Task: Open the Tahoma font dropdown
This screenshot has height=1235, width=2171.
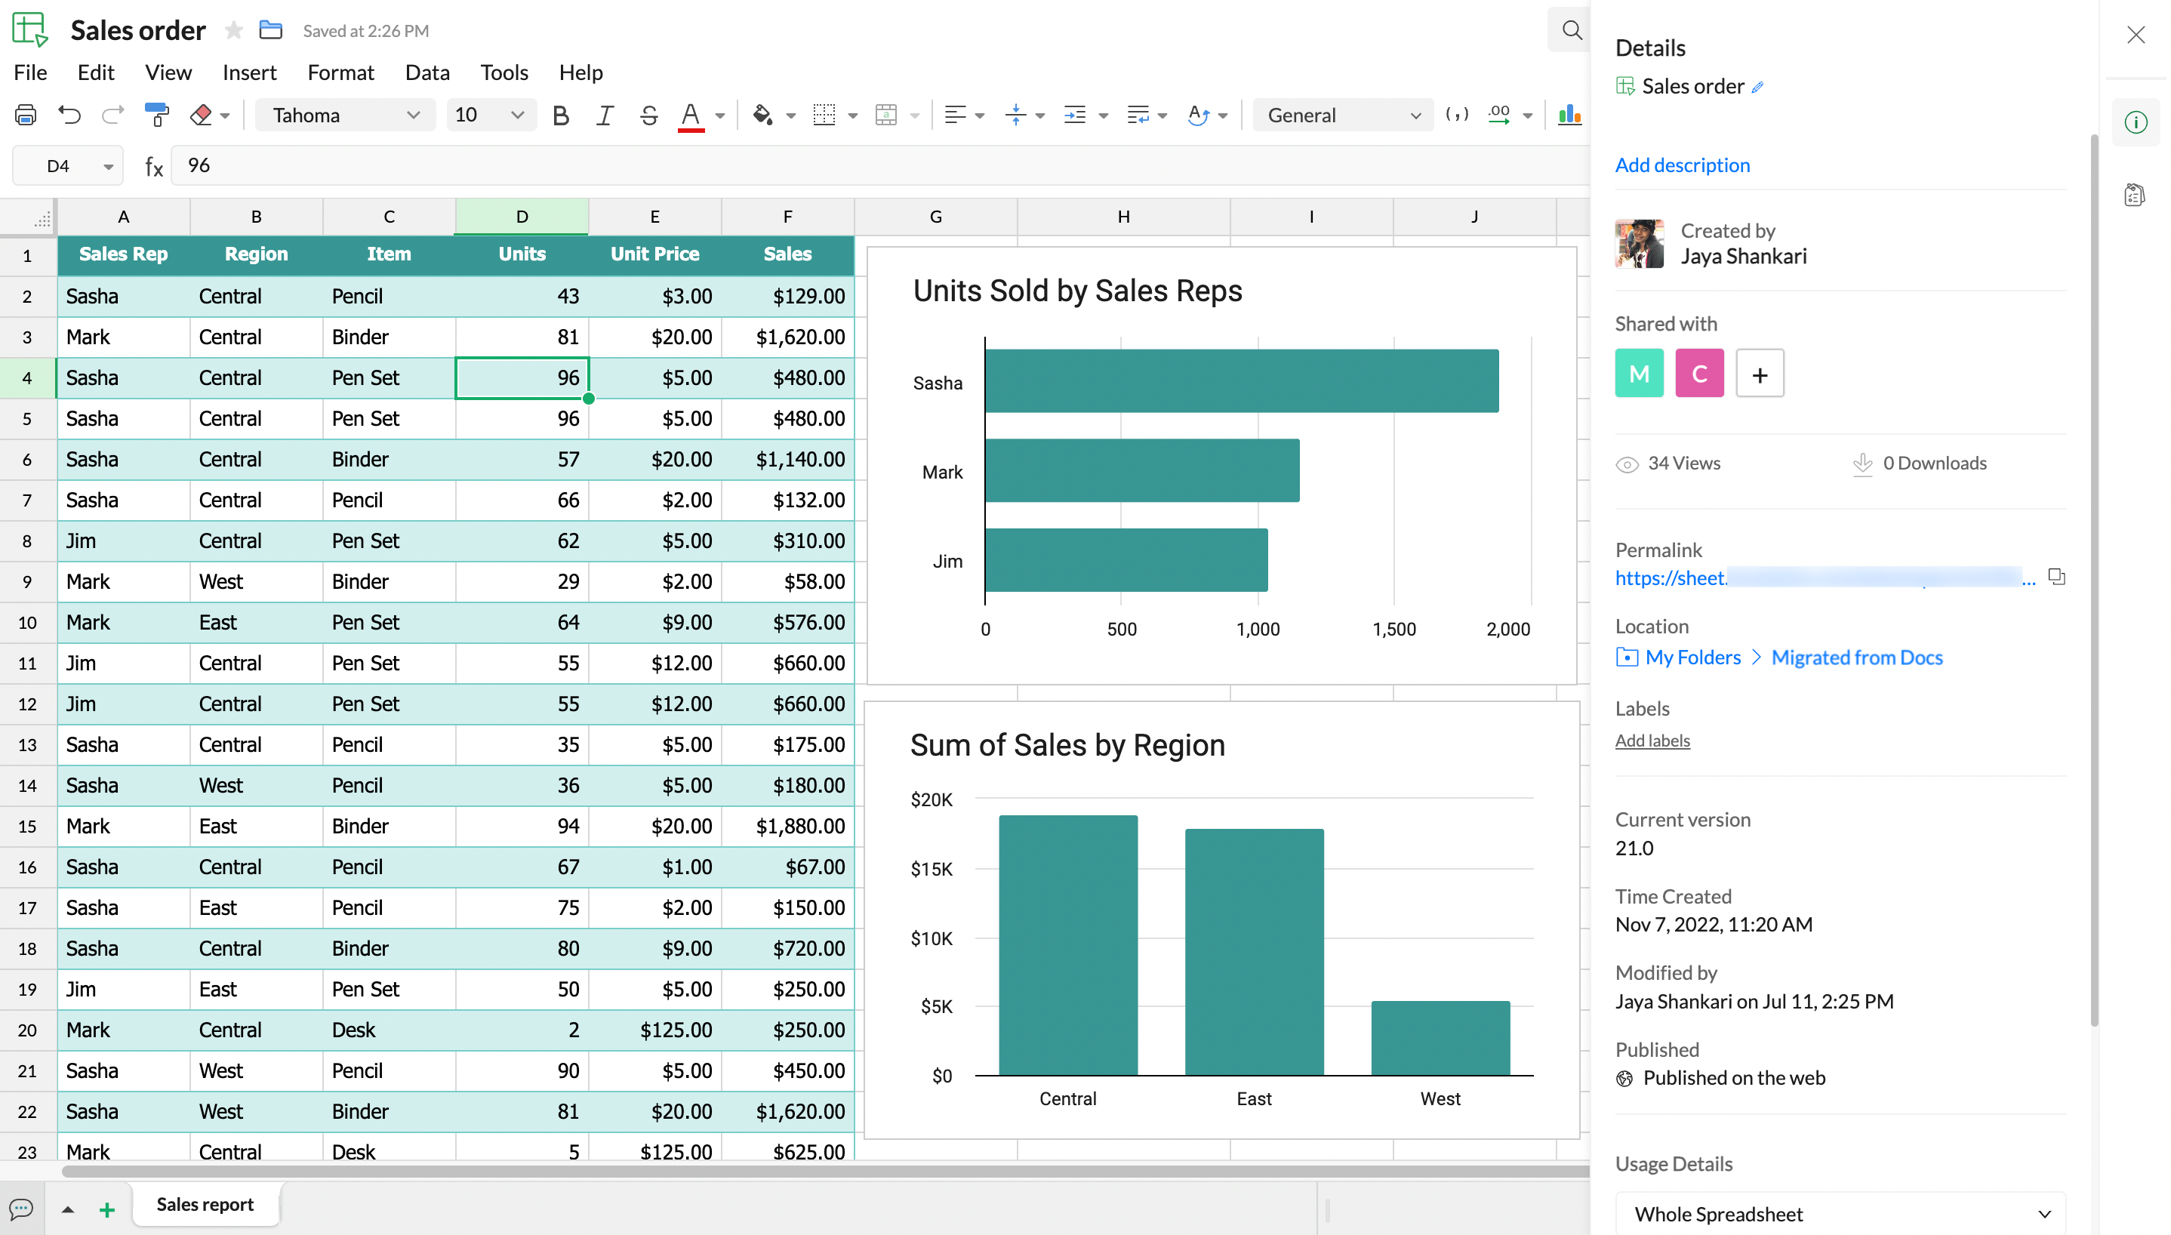Action: pyautogui.click(x=345, y=115)
